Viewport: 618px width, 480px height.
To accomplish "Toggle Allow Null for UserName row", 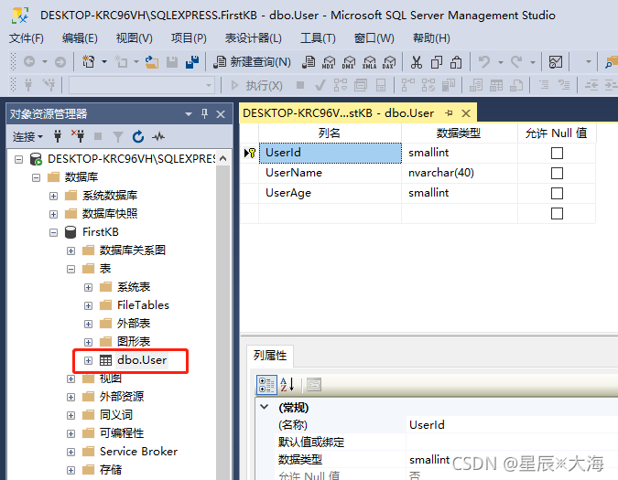I will (557, 173).
